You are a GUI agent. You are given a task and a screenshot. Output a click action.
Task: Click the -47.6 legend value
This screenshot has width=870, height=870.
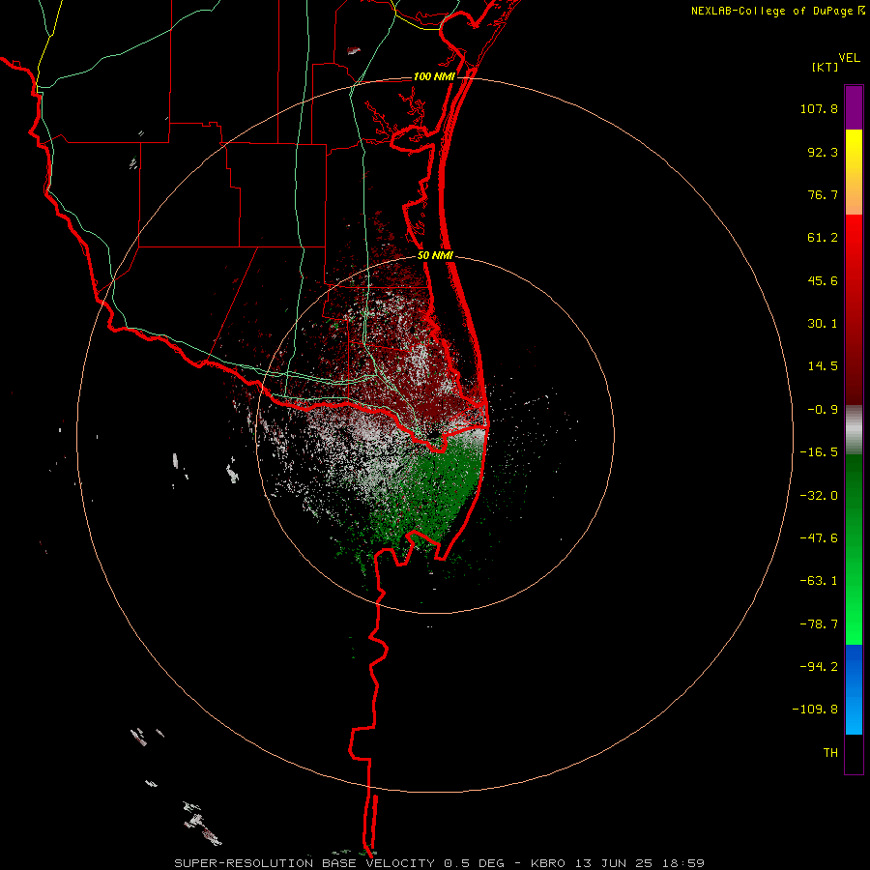point(819,538)
